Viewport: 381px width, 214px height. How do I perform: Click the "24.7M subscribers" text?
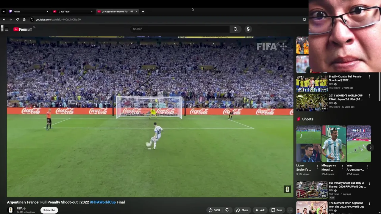tap(26, 212)
